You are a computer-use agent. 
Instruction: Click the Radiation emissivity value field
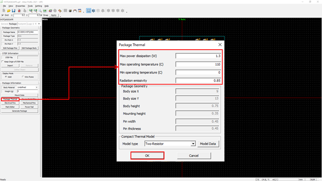tap(198, 81)
